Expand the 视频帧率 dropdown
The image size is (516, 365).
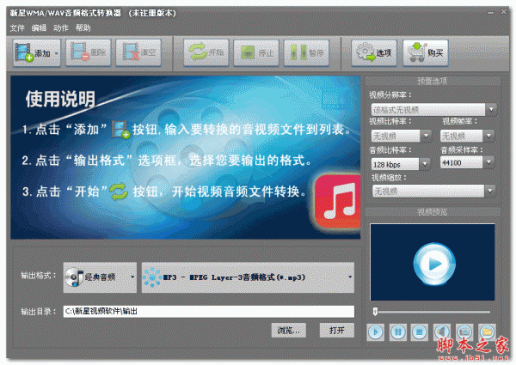(x=488, y=136)
